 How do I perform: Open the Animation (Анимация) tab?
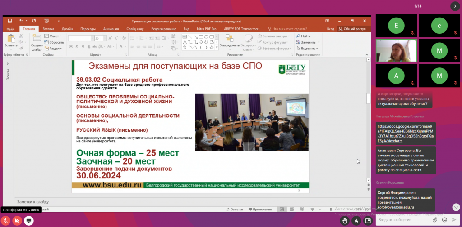(x=111, y=29)
